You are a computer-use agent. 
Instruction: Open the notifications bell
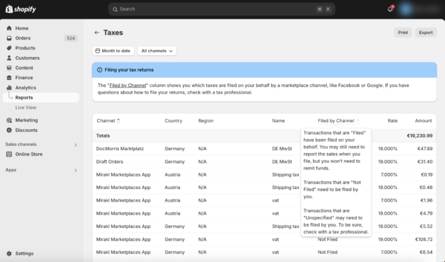pyautogui.click(x=390, y=9)
